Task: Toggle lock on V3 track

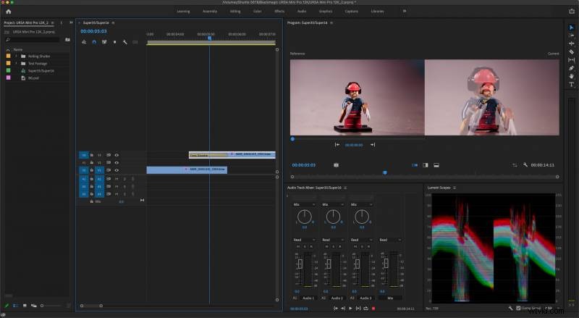Action: click(x=92, y=155)
